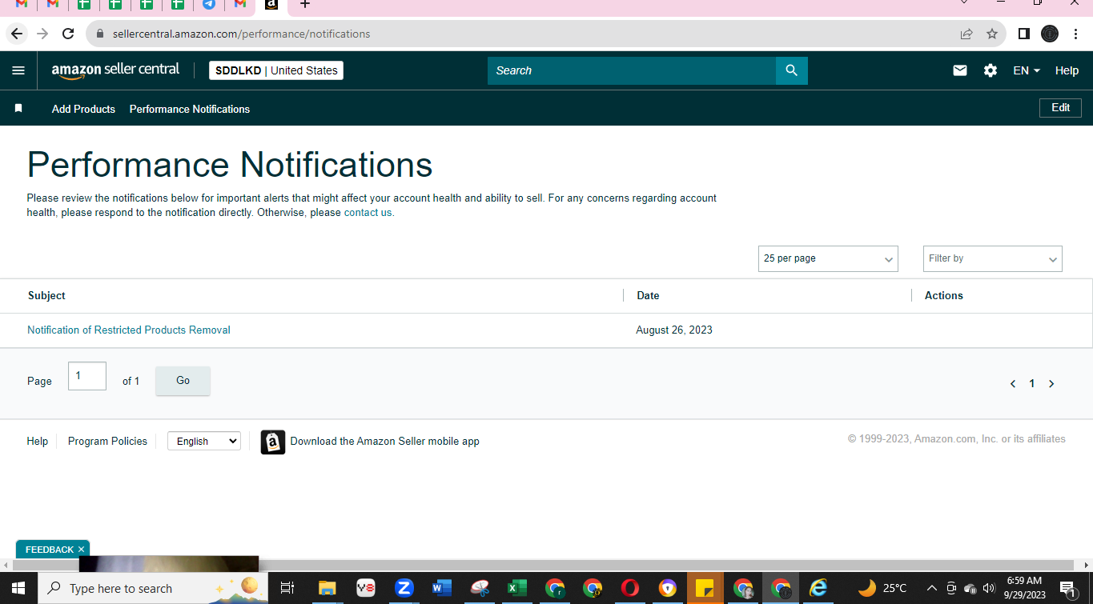
Task: Open the settings gear icon
Action: pos(991,70)
